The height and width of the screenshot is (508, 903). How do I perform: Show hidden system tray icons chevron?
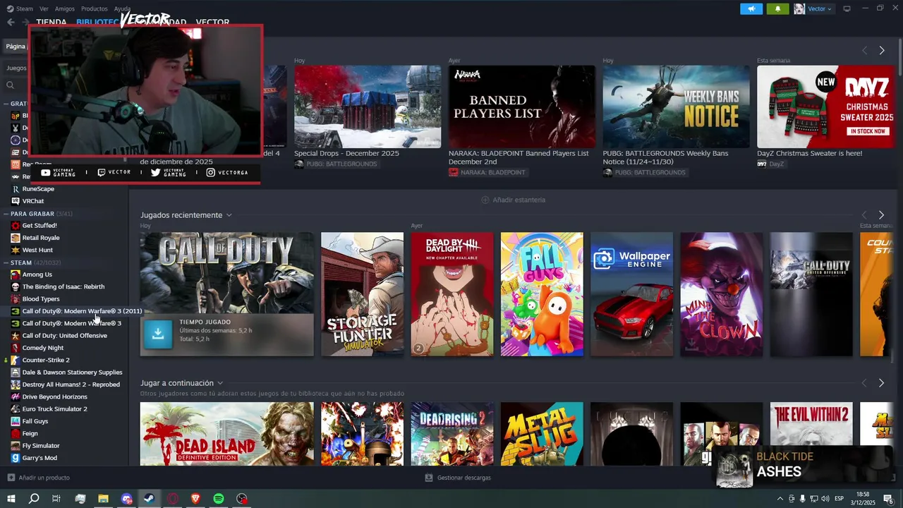tap(780, 499)
